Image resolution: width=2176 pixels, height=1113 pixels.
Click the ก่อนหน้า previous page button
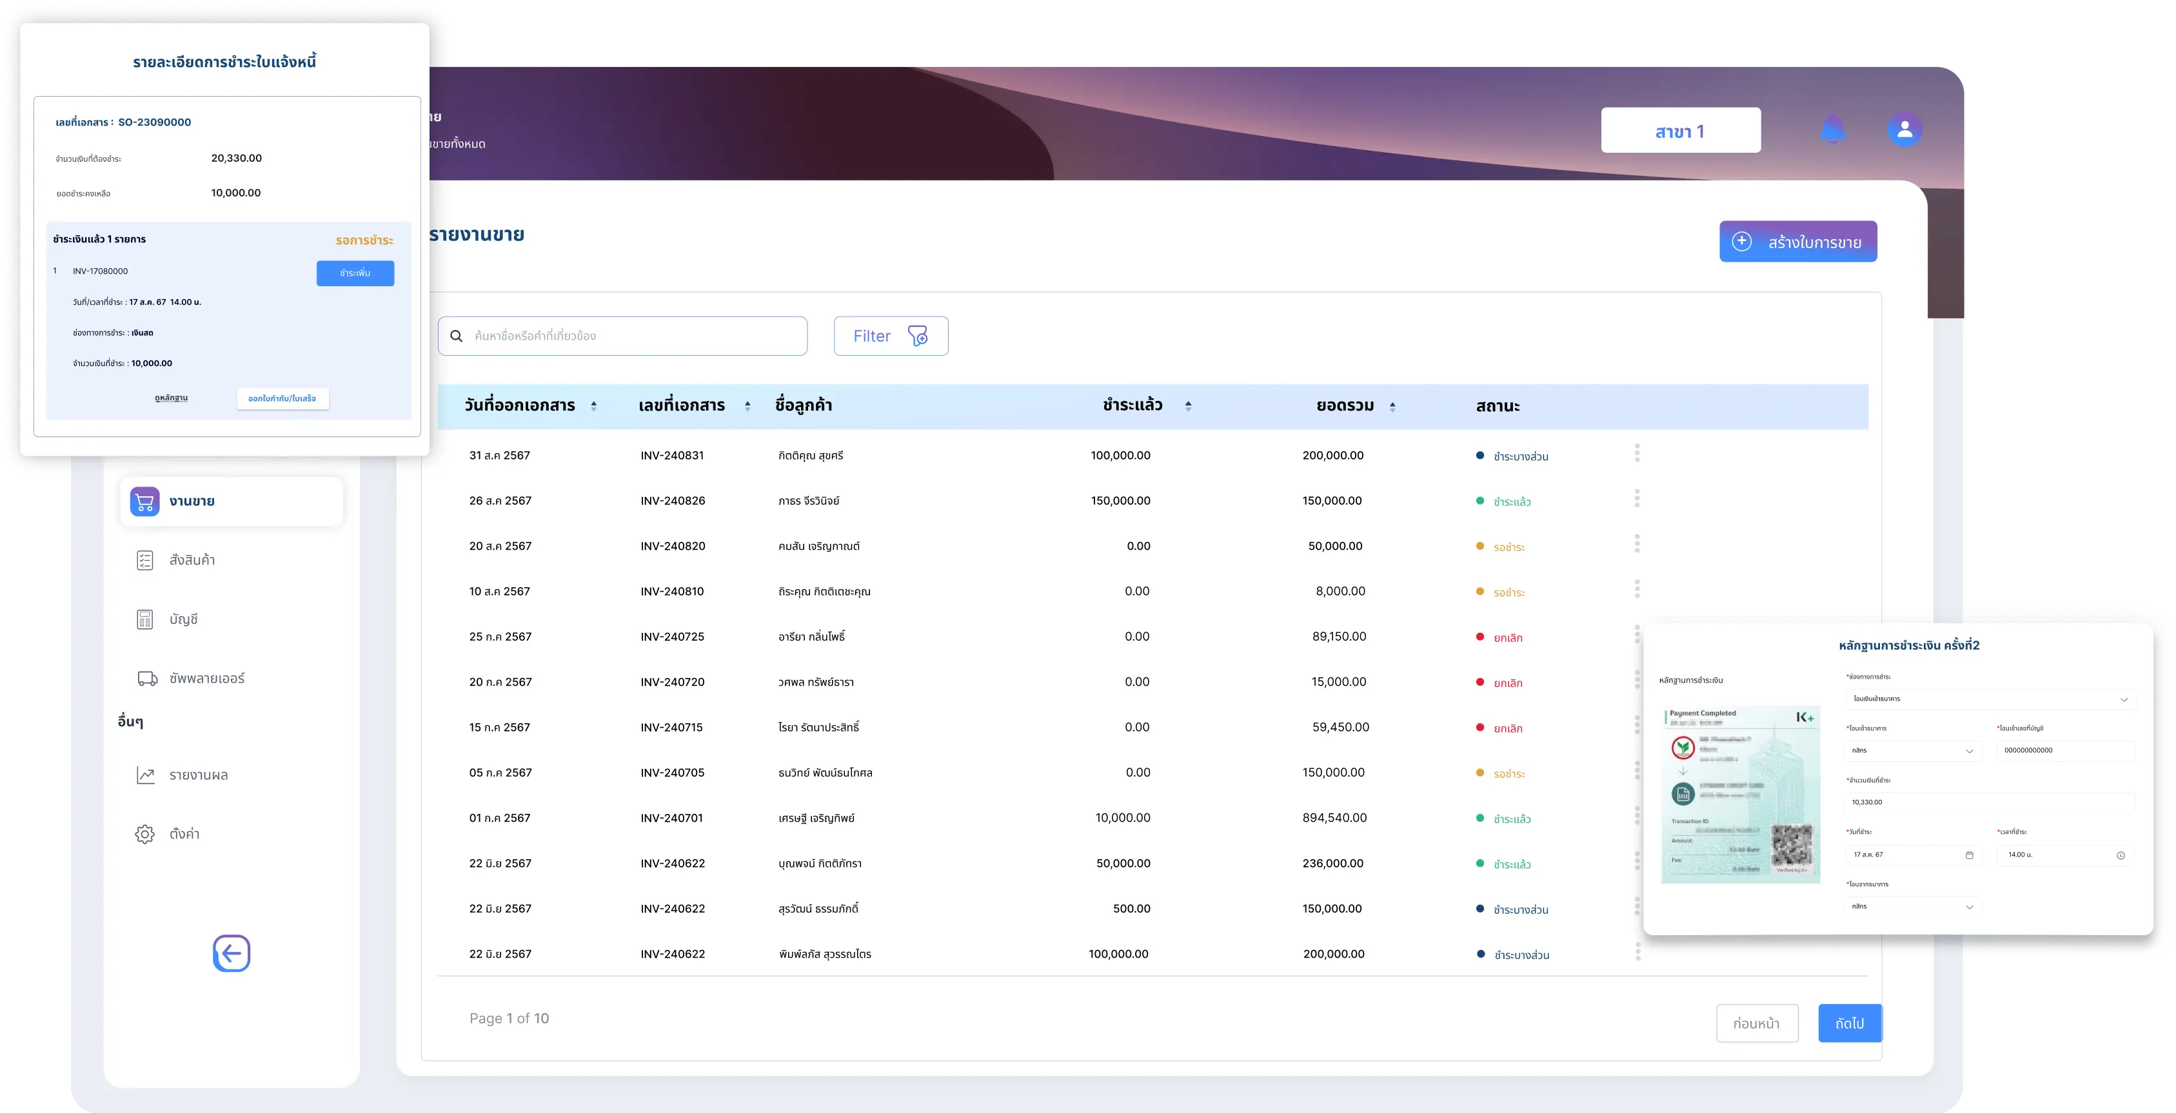pyautogui.click(x=1756, y=1023)
